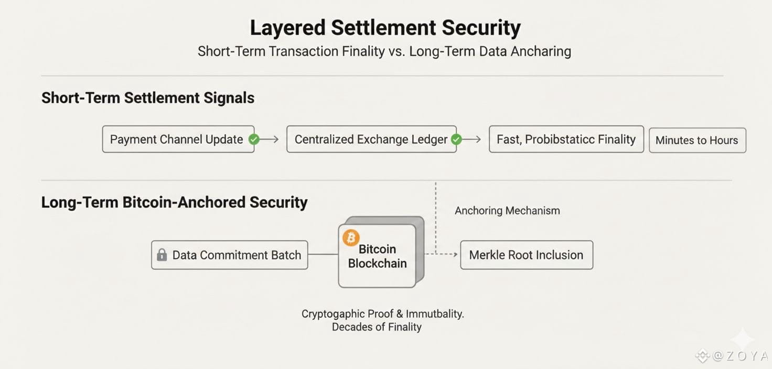The image size is (772, 369).
Task: Click the sparkle icon in the bottom corner
Action: point(743,340)
